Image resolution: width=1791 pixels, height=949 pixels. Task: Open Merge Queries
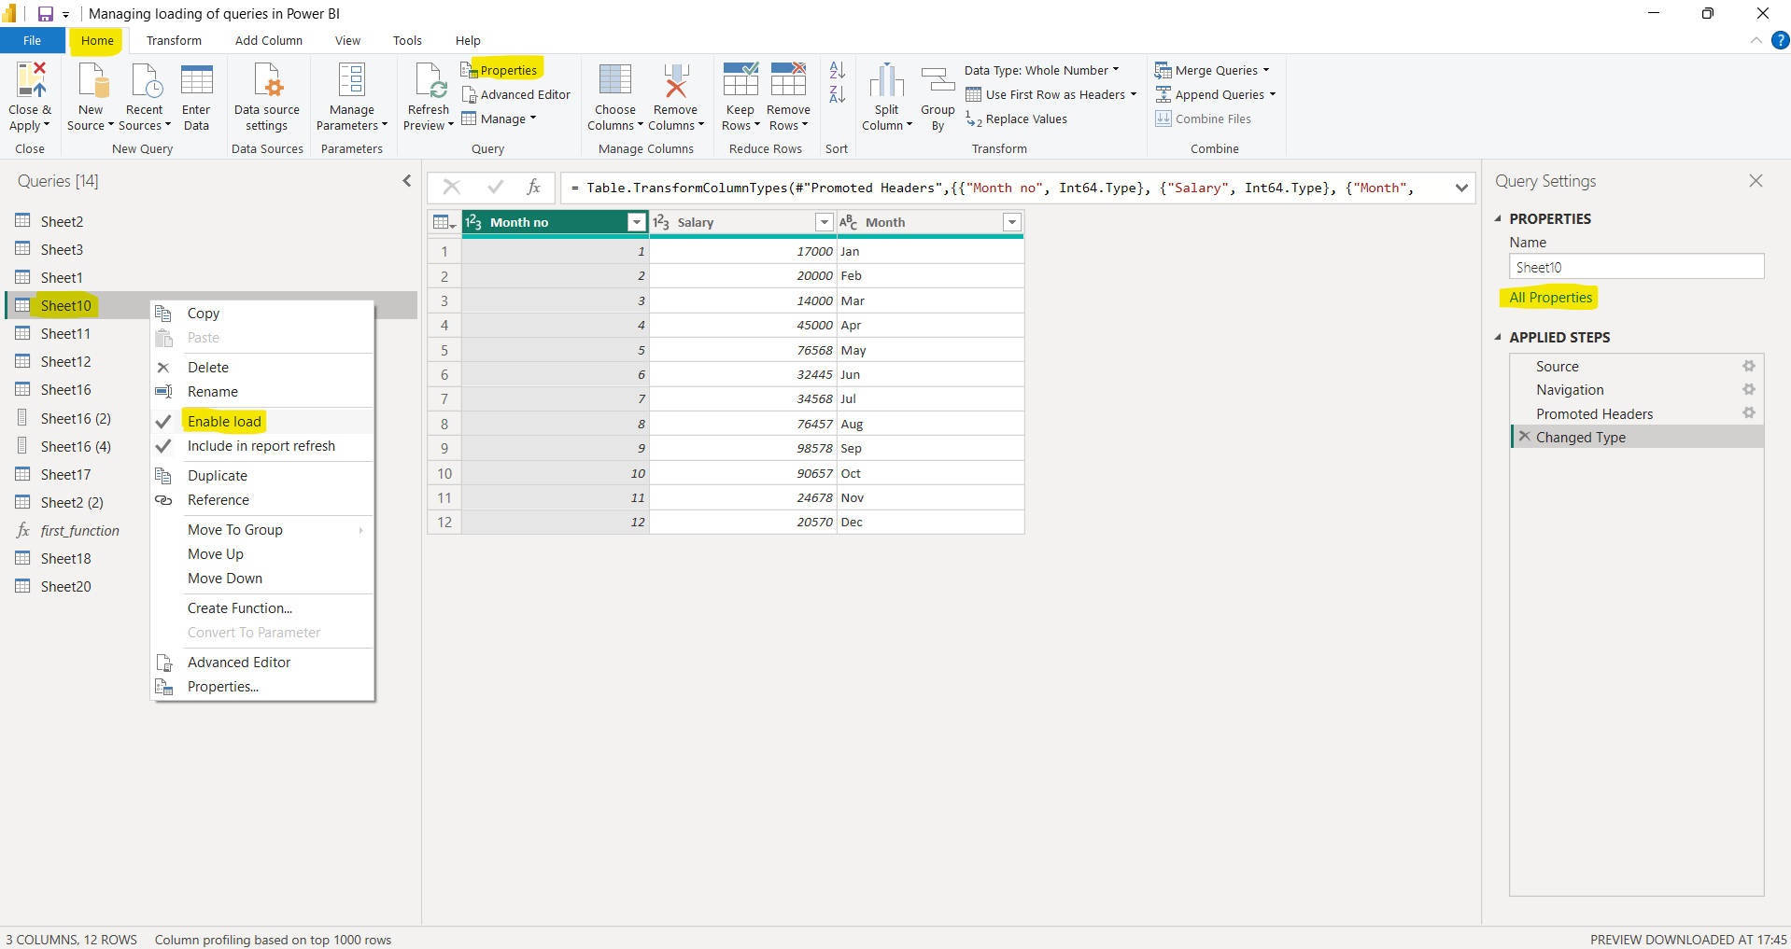(1211, 70)
